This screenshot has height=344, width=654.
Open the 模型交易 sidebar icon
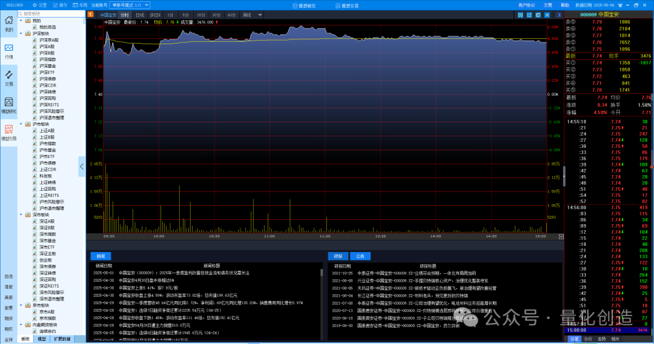(x=8, y=129)
